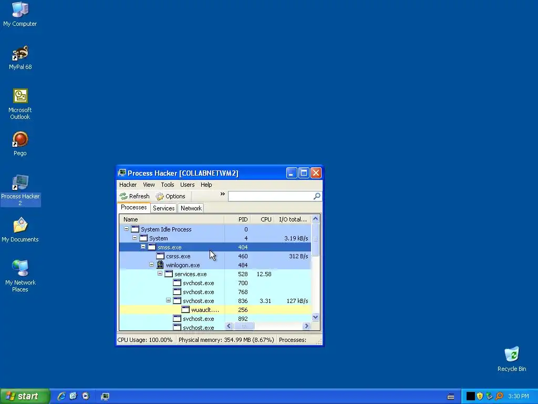Image resolution: width=538 pixels, height=404 pixels.
Task: Open the My Computer desktop icon
Action: [20, 14]
